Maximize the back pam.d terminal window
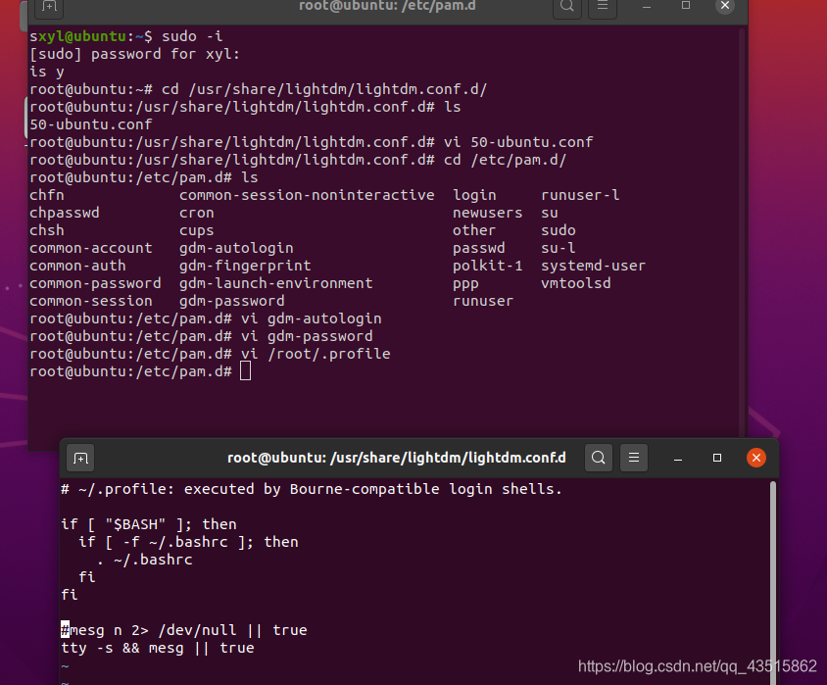Screen dimensions: 827x685 pos(686,5)
